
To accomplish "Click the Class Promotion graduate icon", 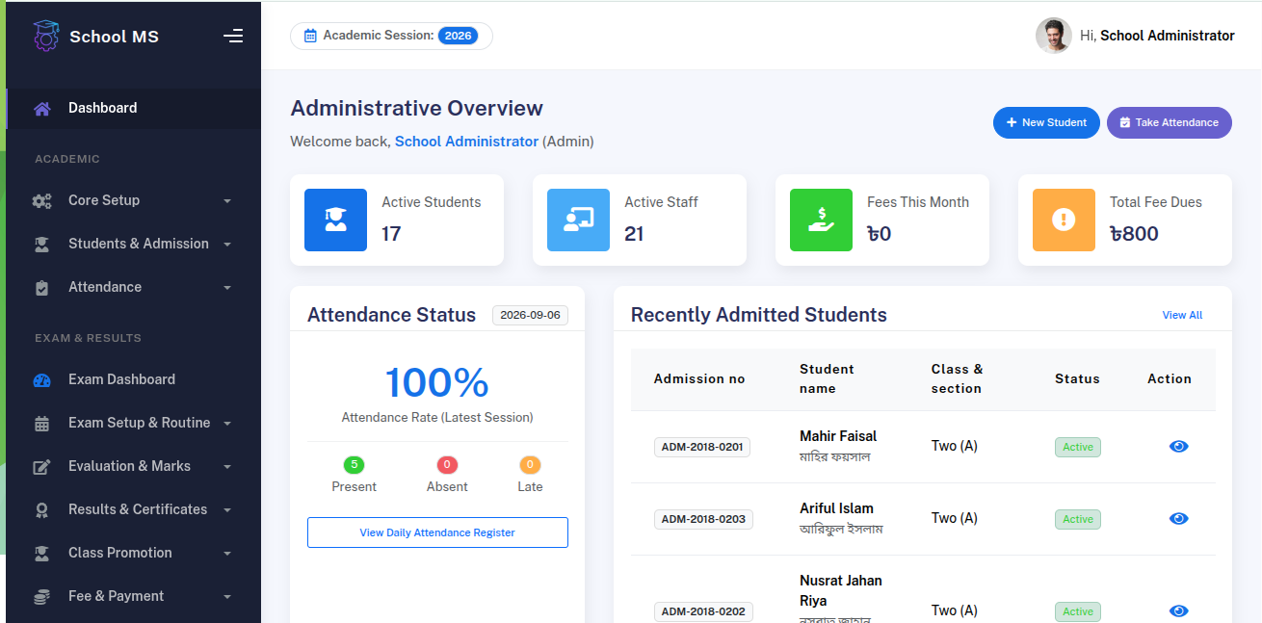I will 41,554.
